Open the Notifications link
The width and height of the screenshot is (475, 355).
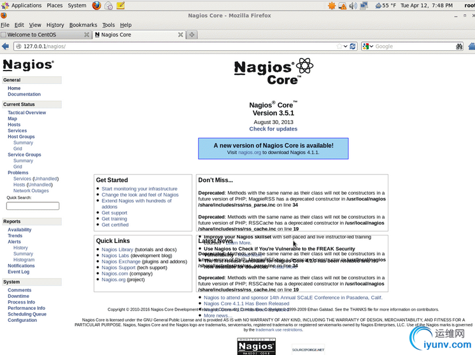(x=21, y=266)
